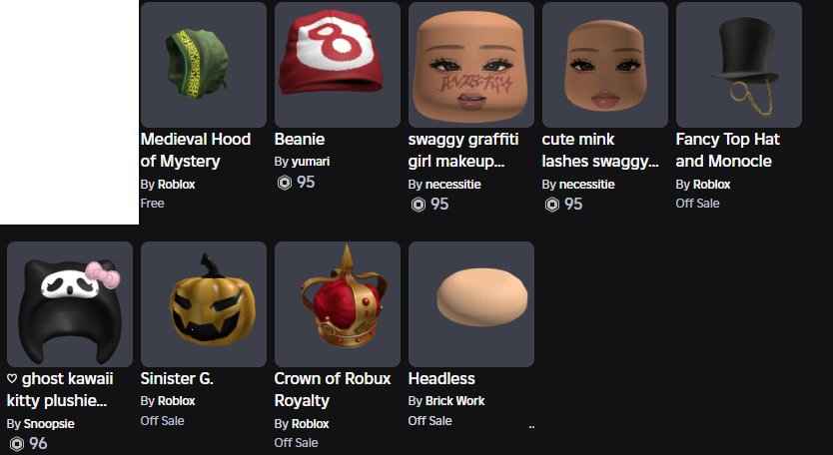
Task: Open the Medieval Hood of Mystery thumbnail
Action: [204, 64]
